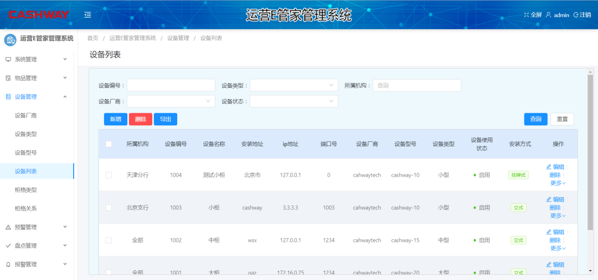Click the warning management triangle icon

(x=8, y=227)
